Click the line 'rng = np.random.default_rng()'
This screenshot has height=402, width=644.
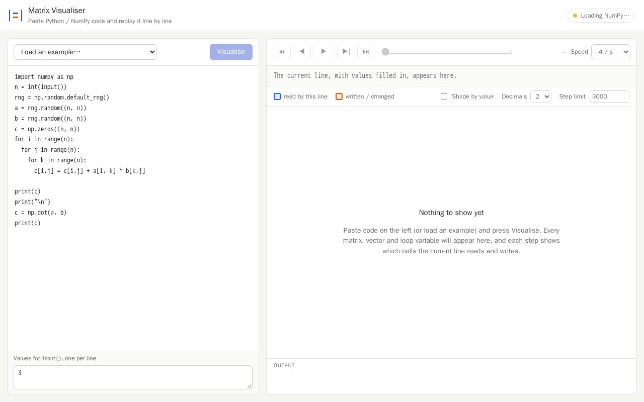[62, 97]
